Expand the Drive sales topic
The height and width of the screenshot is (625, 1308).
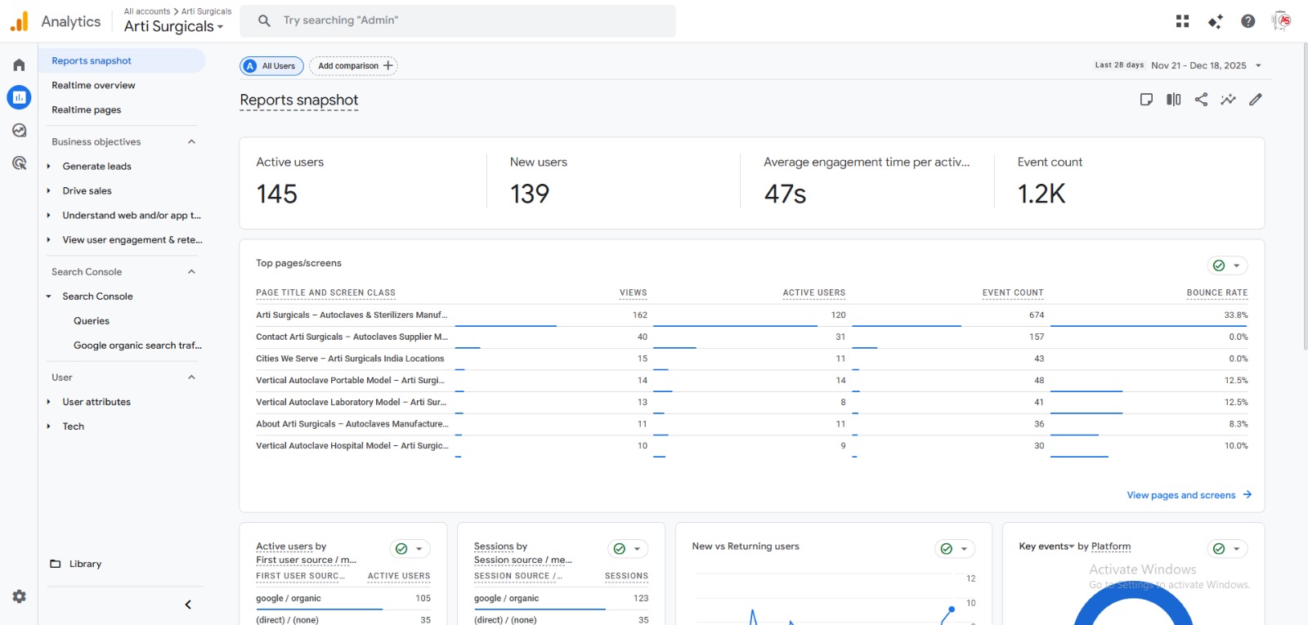[x=48, y=190]
